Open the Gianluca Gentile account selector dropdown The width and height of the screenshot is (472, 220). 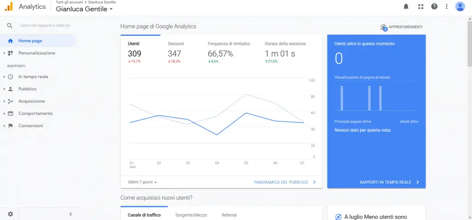(84, 9)
